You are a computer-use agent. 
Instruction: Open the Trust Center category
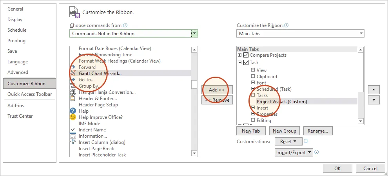pos(20,116)
